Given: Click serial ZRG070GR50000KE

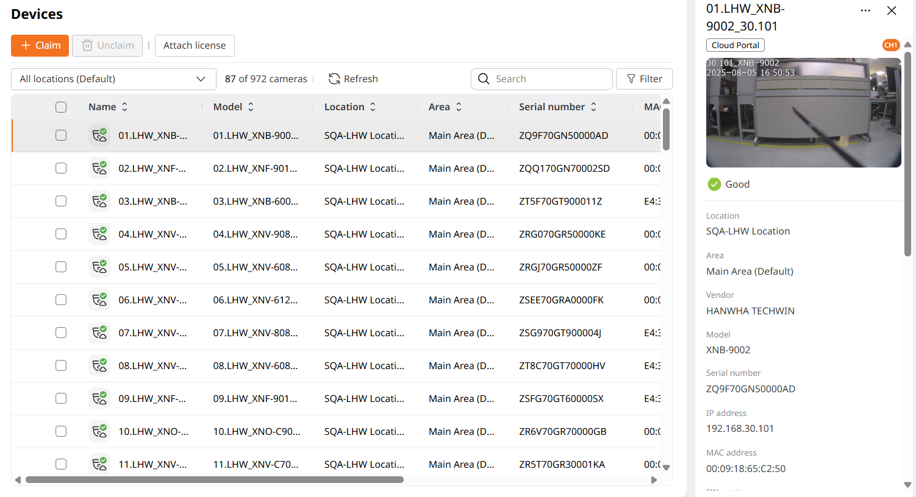Looking at the screenshot, I should point(562,234).
